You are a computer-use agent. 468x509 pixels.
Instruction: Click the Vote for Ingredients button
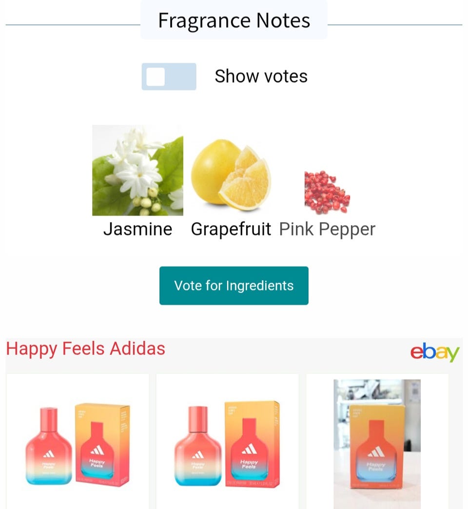click(234, 285)
